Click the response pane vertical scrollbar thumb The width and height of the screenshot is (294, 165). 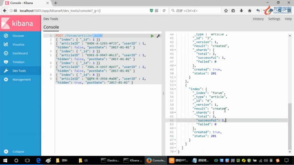[x=290, y=126]
